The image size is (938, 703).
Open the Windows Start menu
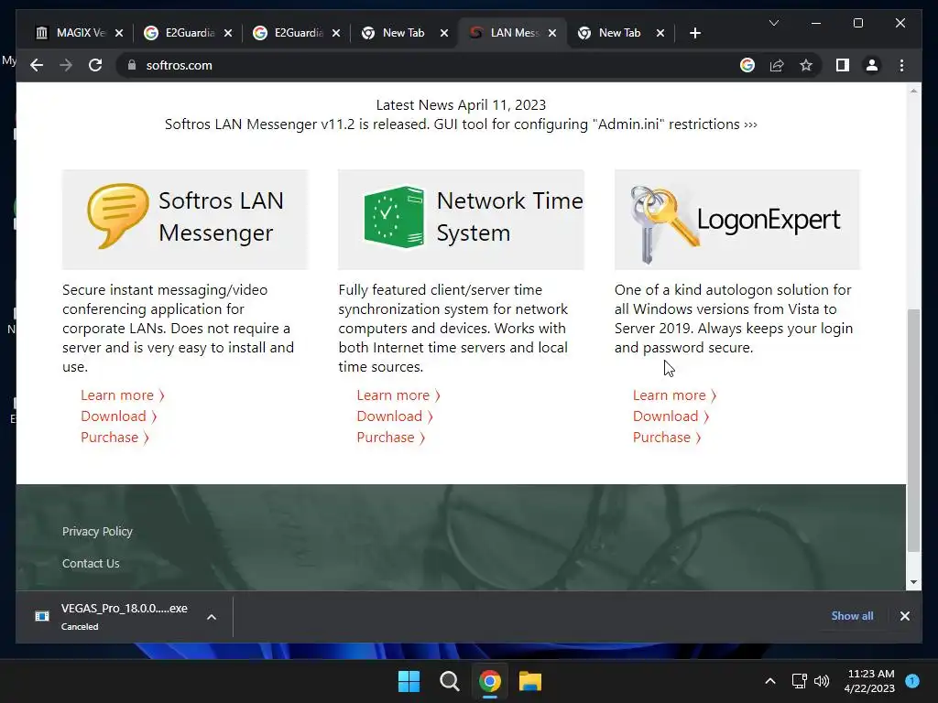(x=409, y=681)
